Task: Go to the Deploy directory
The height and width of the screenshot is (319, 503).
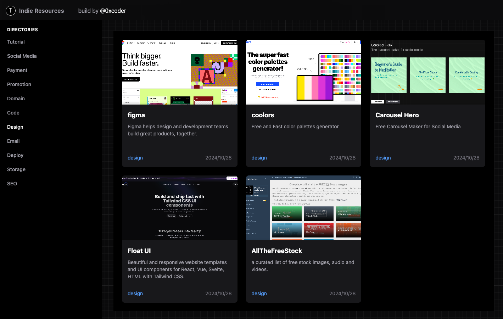Action: (x=15, y=155)
